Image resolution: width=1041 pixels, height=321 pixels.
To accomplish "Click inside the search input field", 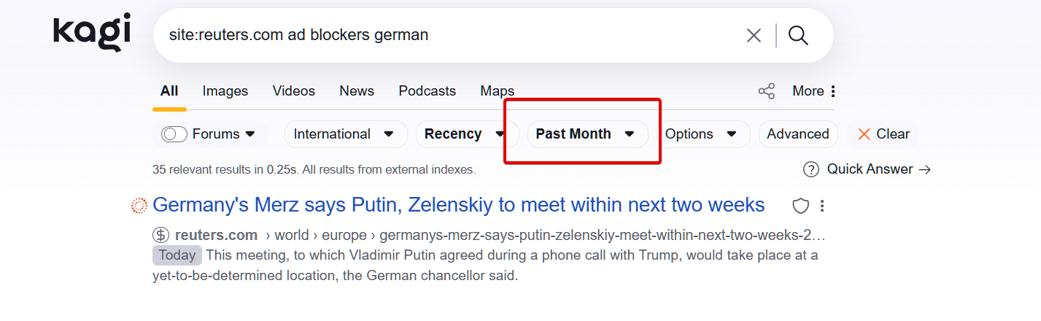I will 438,35.
